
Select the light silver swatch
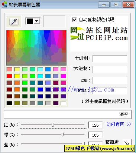click(48, 103)
